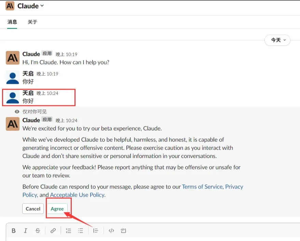Open the 今天 date dropdown
This screenshot has width=300, height=241.
tap(277, 40)
